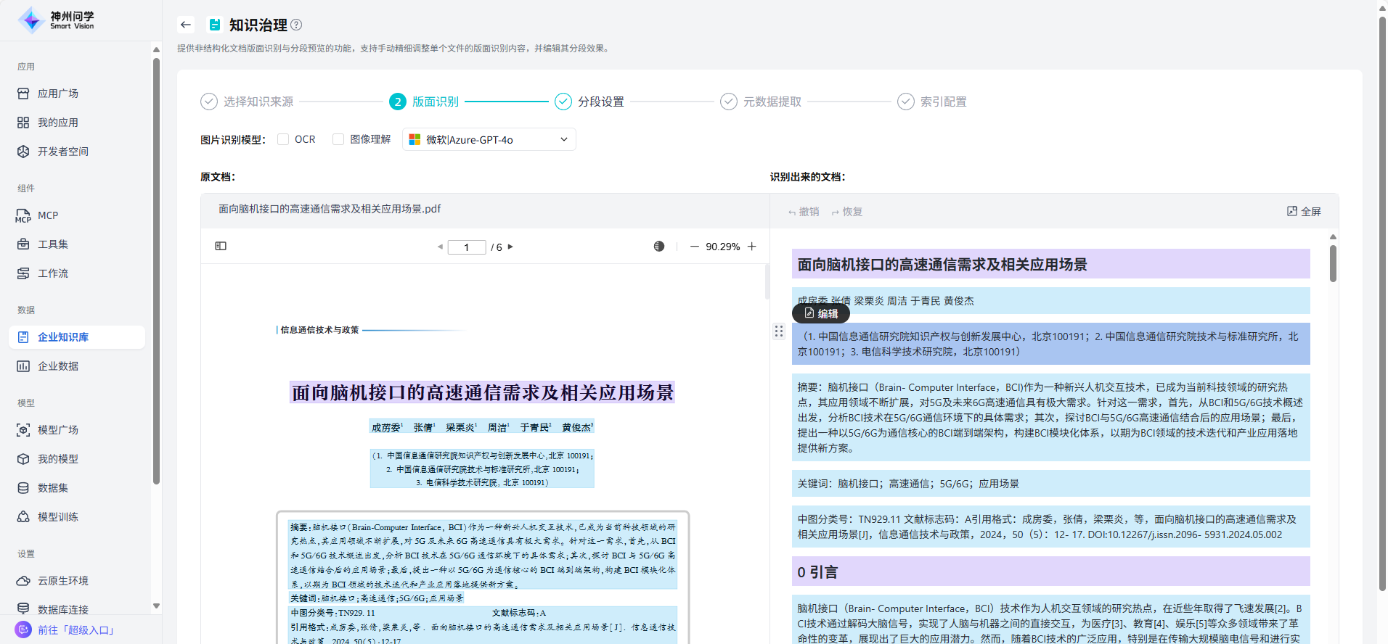The image size is (1388, 644).
Task: Go to the next PDF page
Action: (x=510, y=247)
